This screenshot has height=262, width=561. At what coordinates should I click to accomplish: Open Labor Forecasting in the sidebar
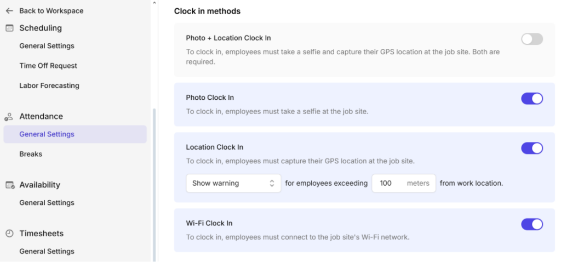(x=49, y=86)
